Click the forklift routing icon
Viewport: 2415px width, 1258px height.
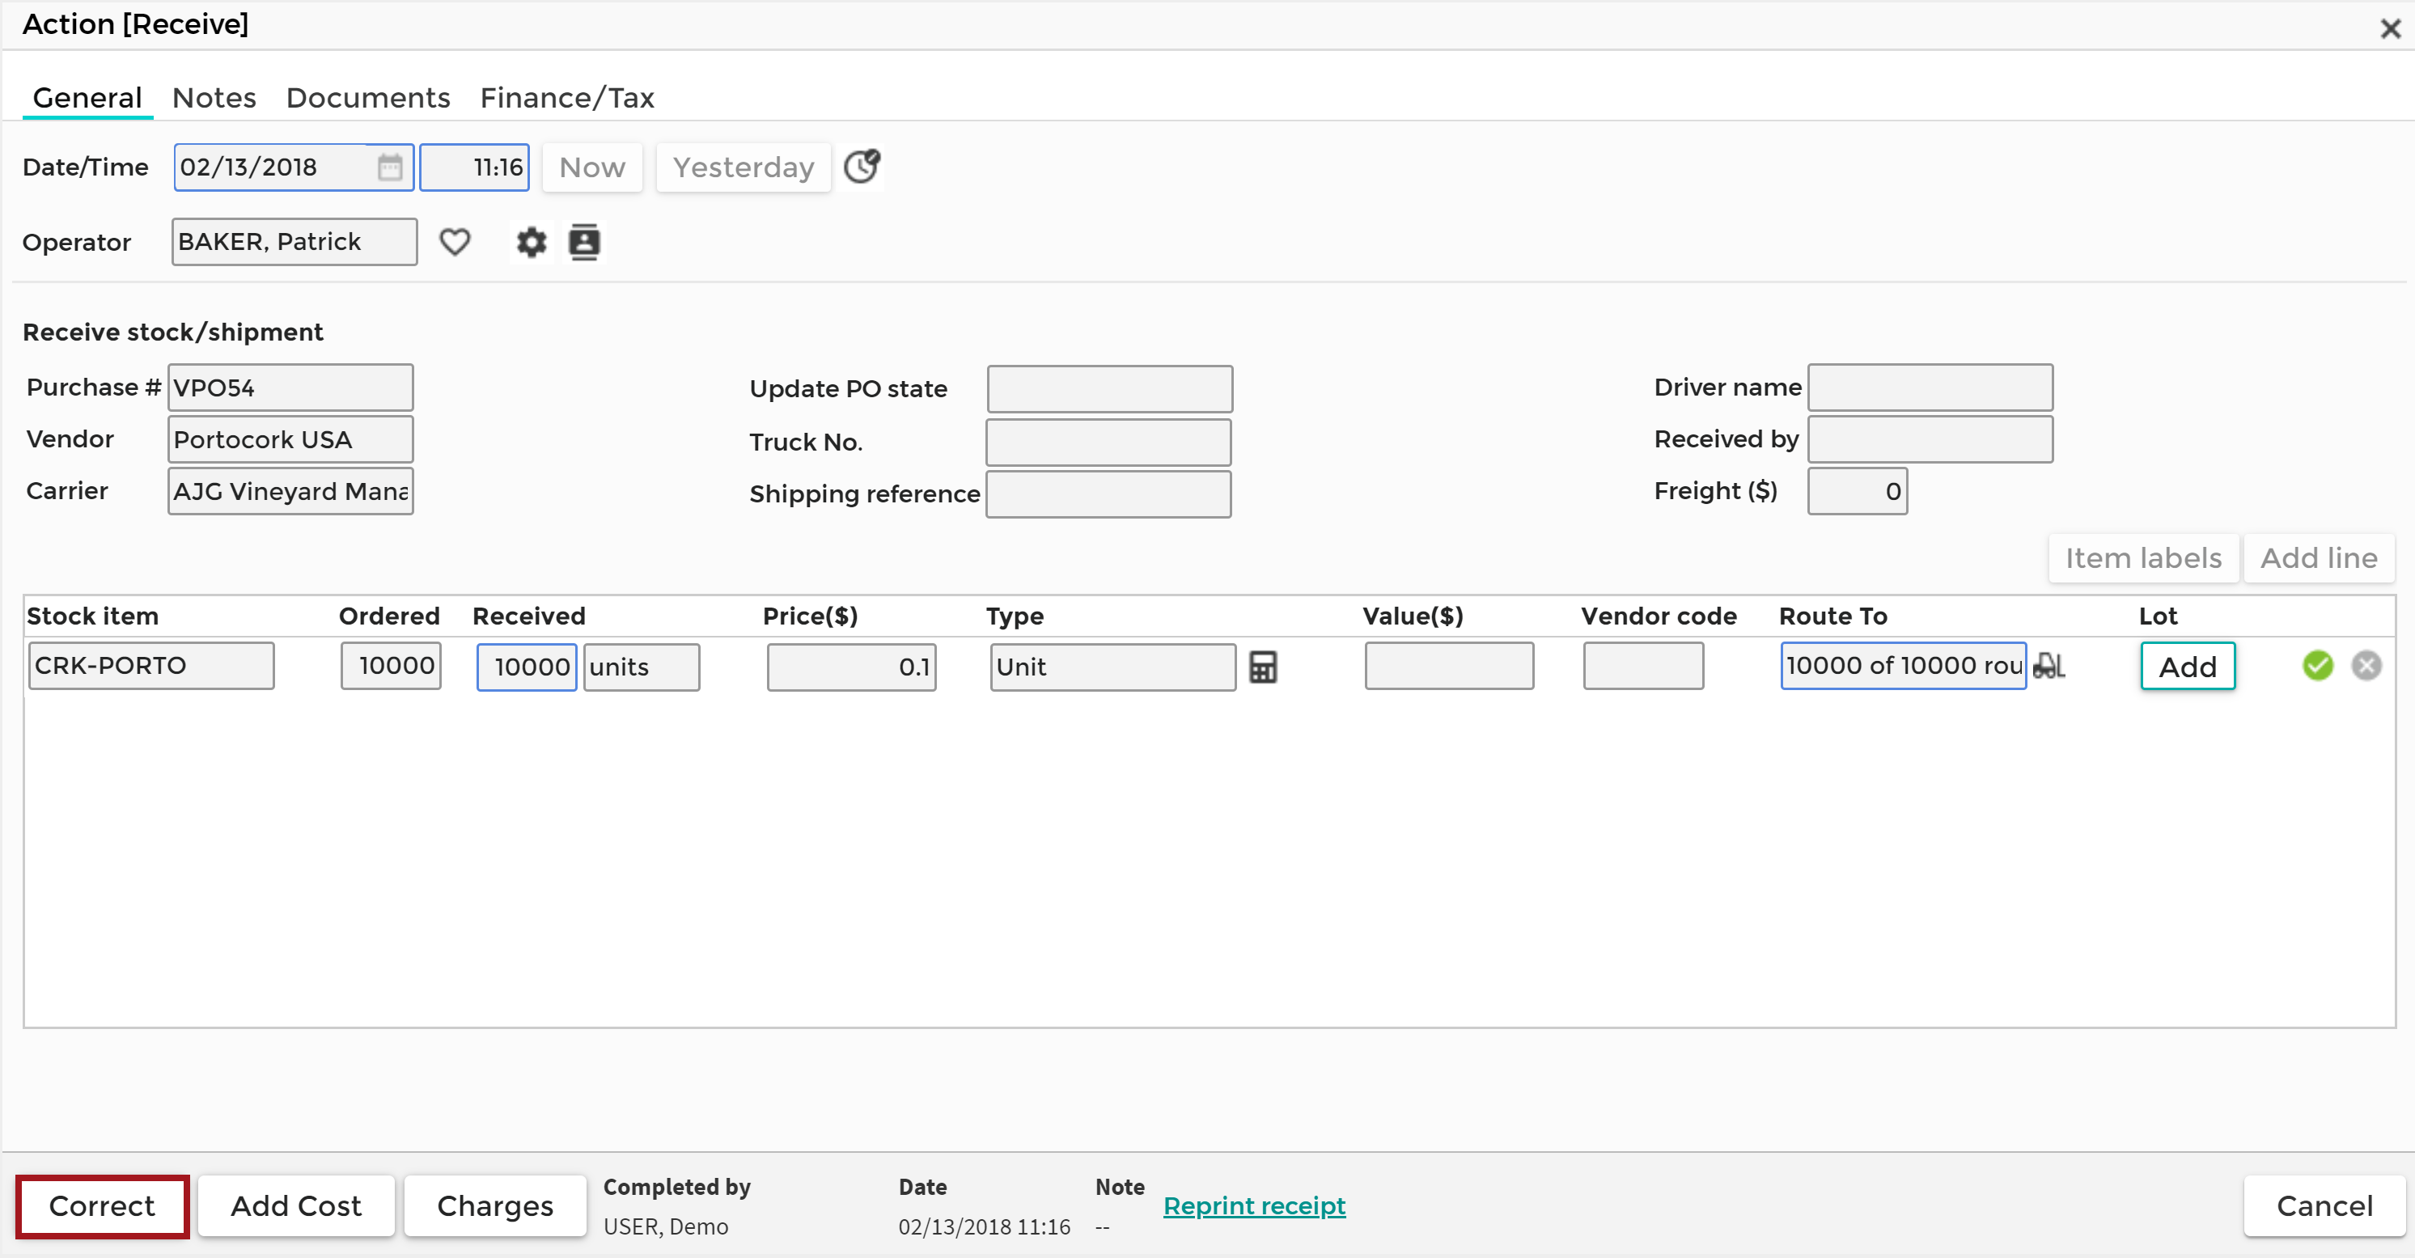2049,666
